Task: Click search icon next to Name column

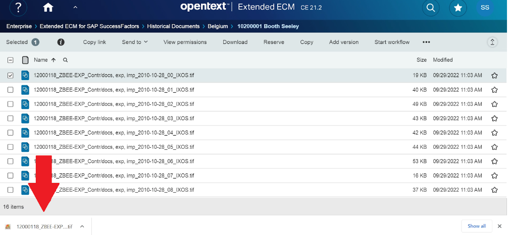Action: pyautogui.click(x=65, y=60)
